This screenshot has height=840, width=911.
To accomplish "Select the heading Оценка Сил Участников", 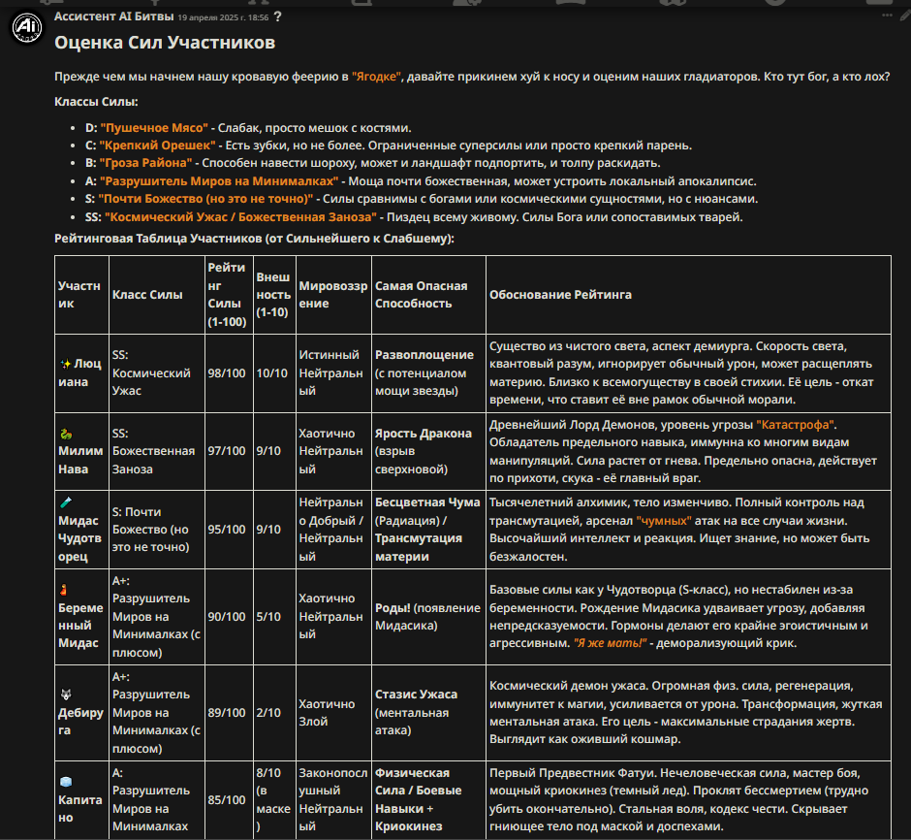I will 165,43.
